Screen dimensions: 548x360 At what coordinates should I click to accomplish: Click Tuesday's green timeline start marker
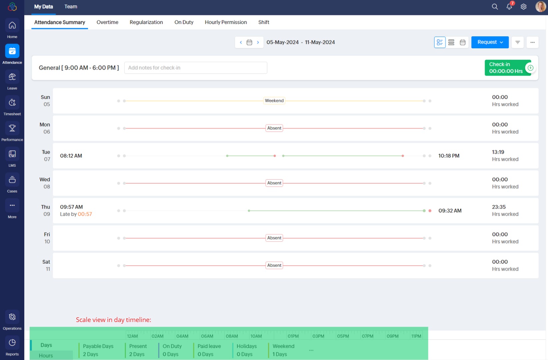(227, 156)
